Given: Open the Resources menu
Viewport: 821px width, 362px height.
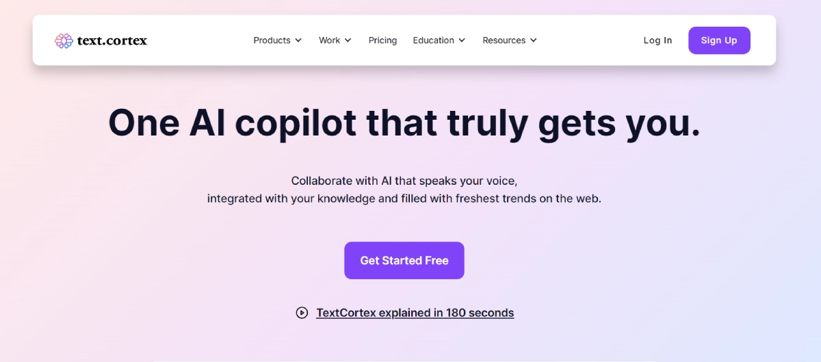Looking at the screenshot, I should tap(504, 40).
